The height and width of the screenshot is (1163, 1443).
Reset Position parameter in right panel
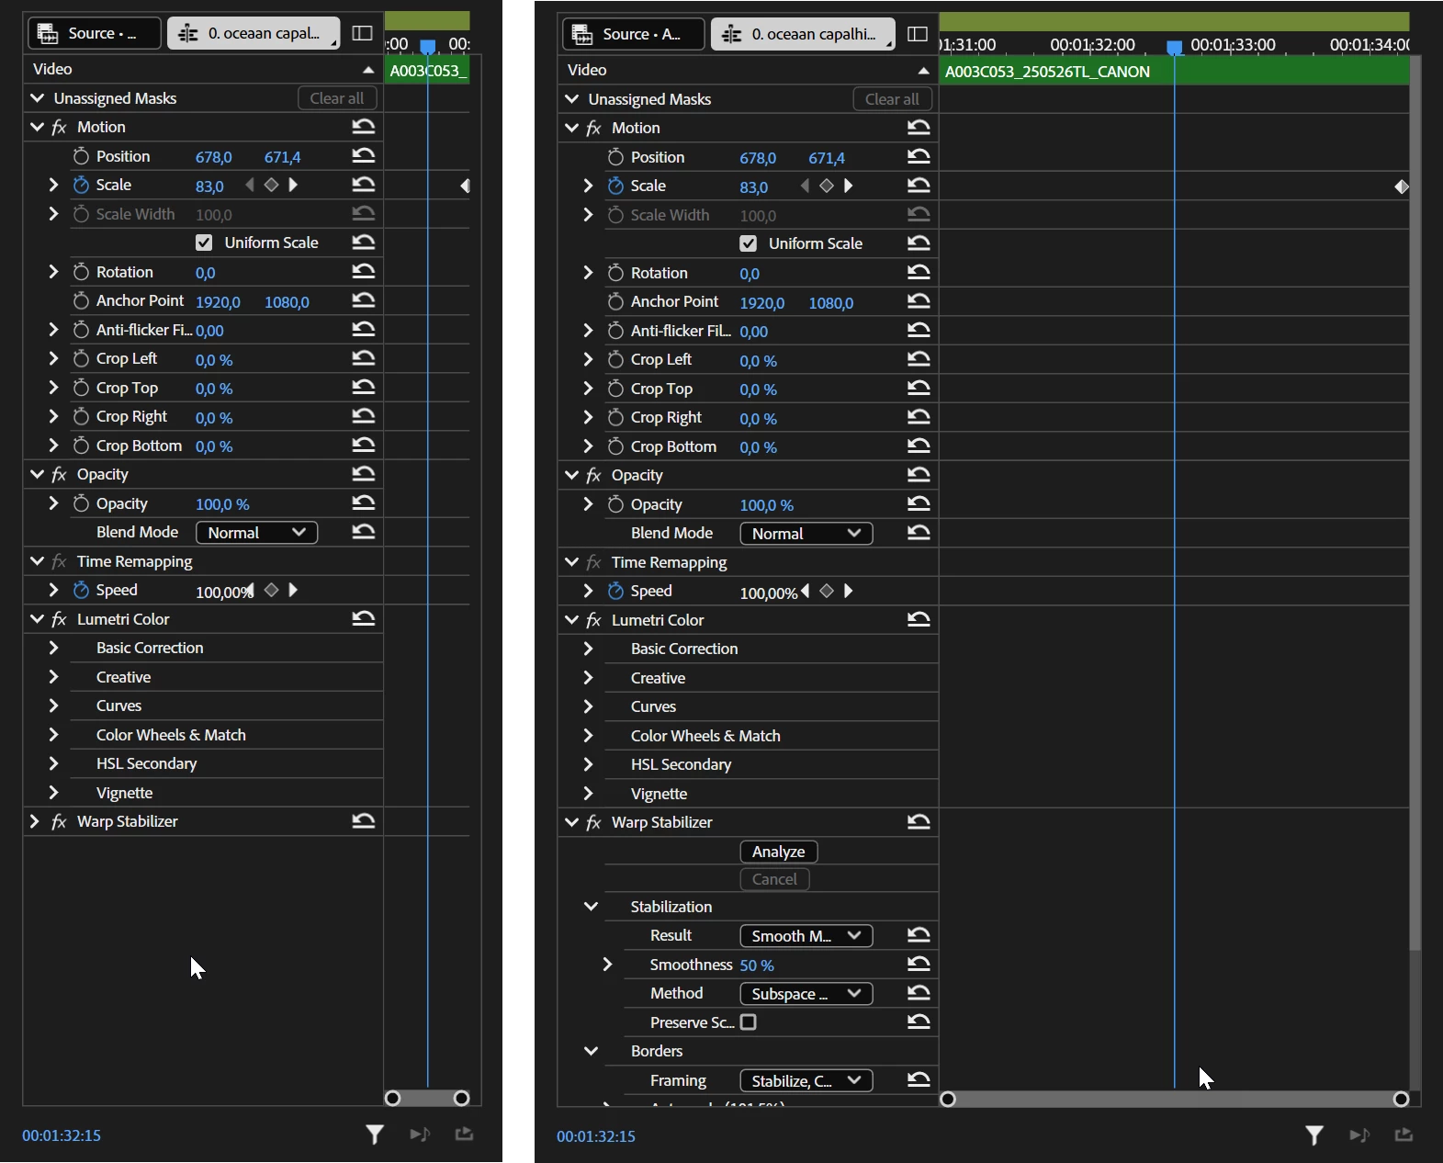point(919,157)
